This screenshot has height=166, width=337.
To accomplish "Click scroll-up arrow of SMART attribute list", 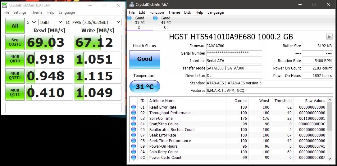I will point(330,100).
